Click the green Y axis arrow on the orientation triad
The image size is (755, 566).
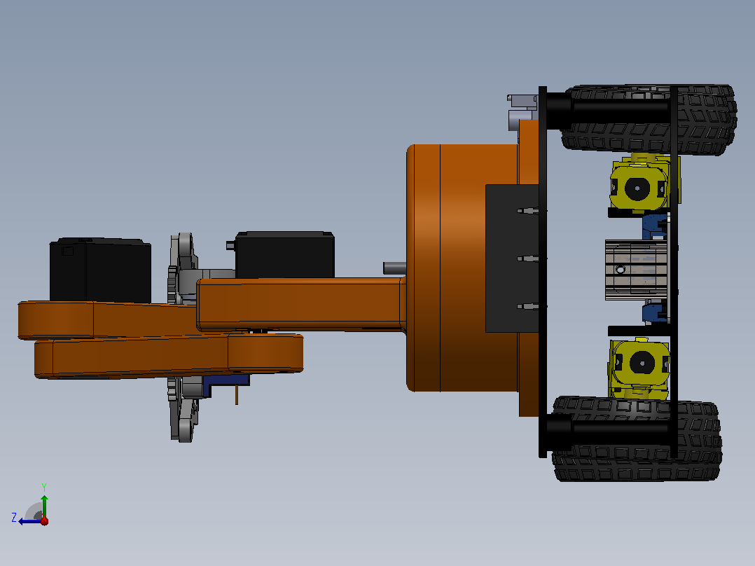click(44, 506)
